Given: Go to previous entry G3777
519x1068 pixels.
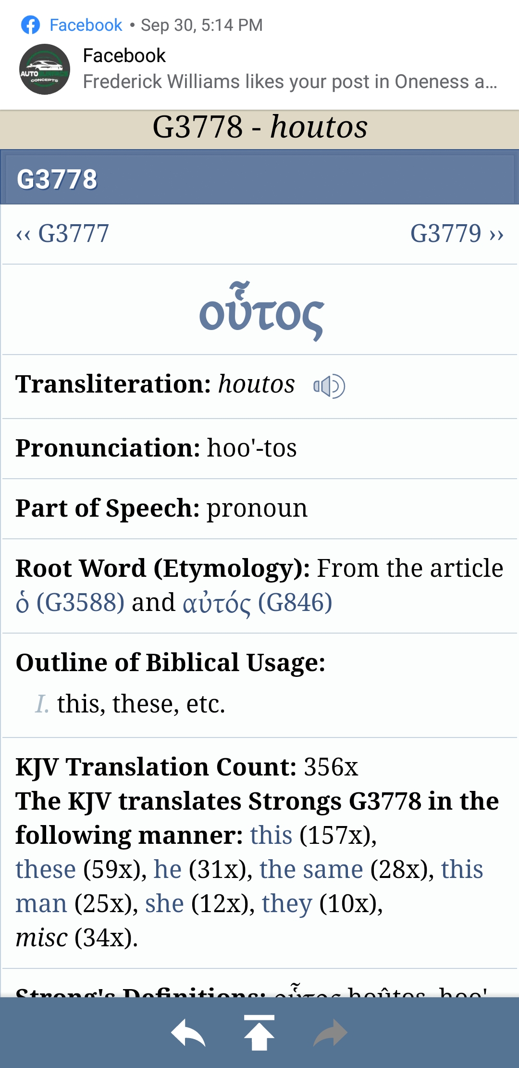Looking at the screenshot, I should tap(62, 234).
